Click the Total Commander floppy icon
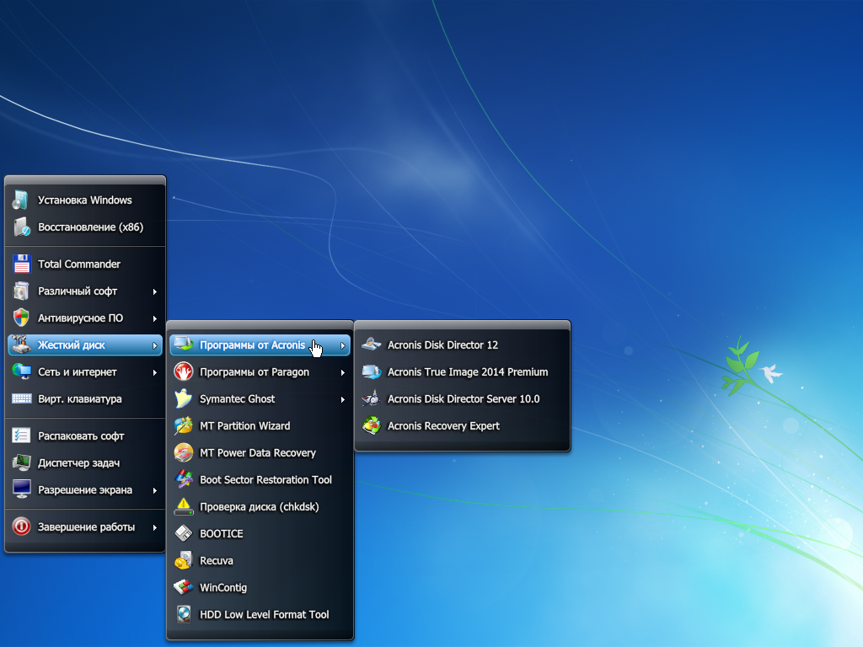The height and width of the screenshot is (647, 863). pos(21,264)
